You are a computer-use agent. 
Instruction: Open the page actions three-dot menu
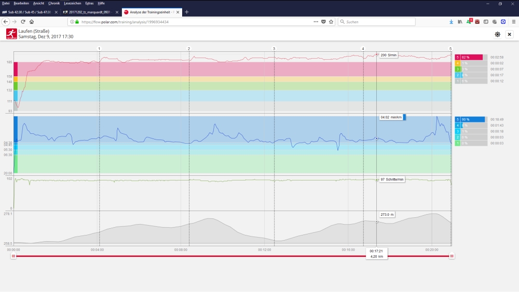[x=316, y=22]
